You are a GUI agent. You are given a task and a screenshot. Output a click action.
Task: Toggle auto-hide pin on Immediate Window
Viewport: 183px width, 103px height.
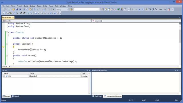click(178, 70)
